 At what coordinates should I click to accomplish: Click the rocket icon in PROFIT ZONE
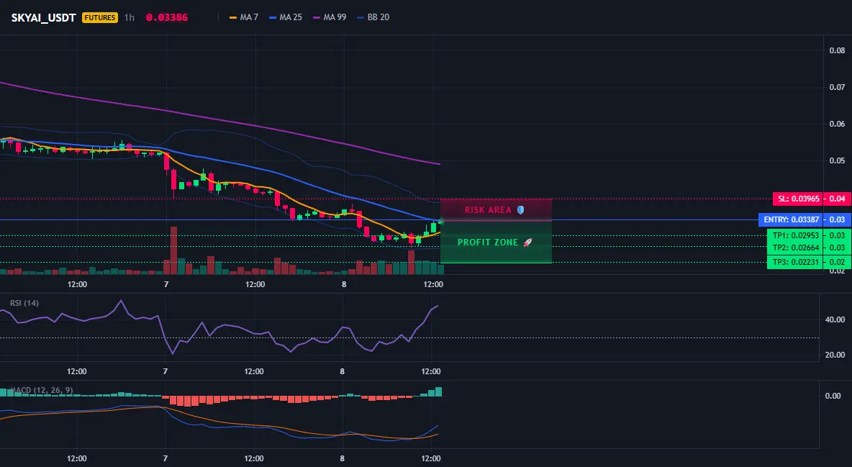click(527, 242)
